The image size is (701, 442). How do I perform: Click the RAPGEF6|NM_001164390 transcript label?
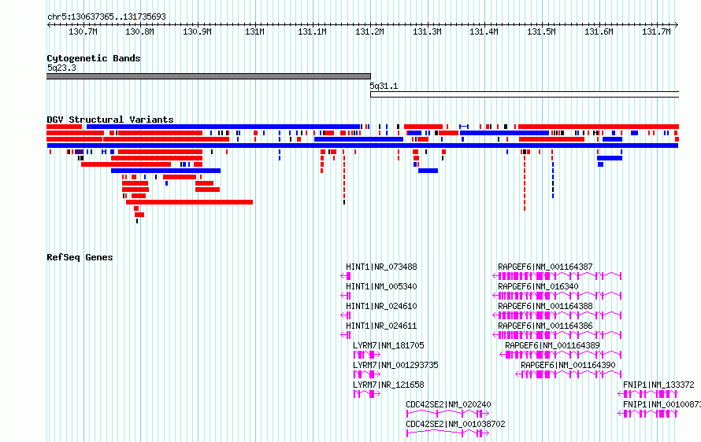coord(568,365)
